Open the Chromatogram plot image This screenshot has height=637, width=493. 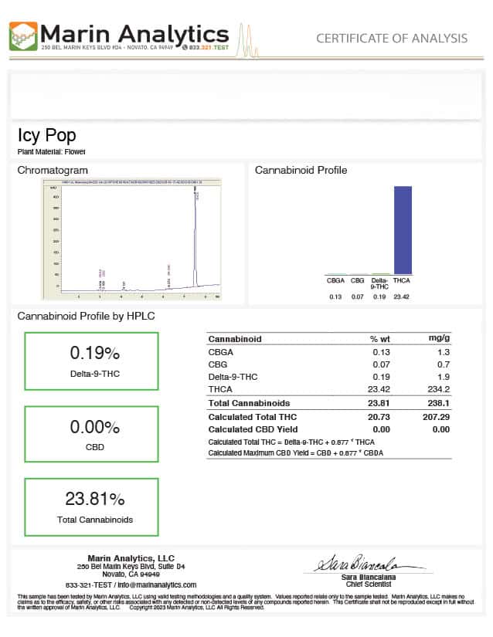click(x=131, y=239)
